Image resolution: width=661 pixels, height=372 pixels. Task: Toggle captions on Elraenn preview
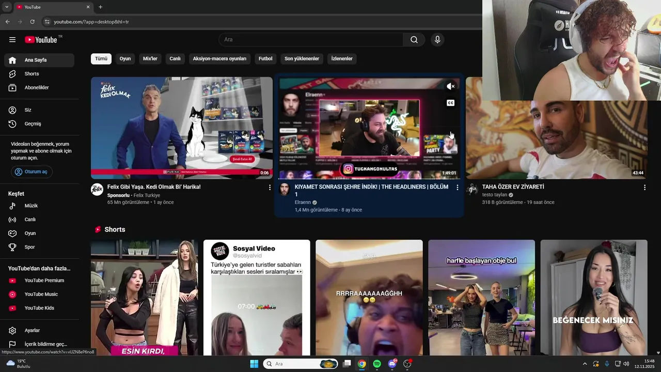click(450, 103)
